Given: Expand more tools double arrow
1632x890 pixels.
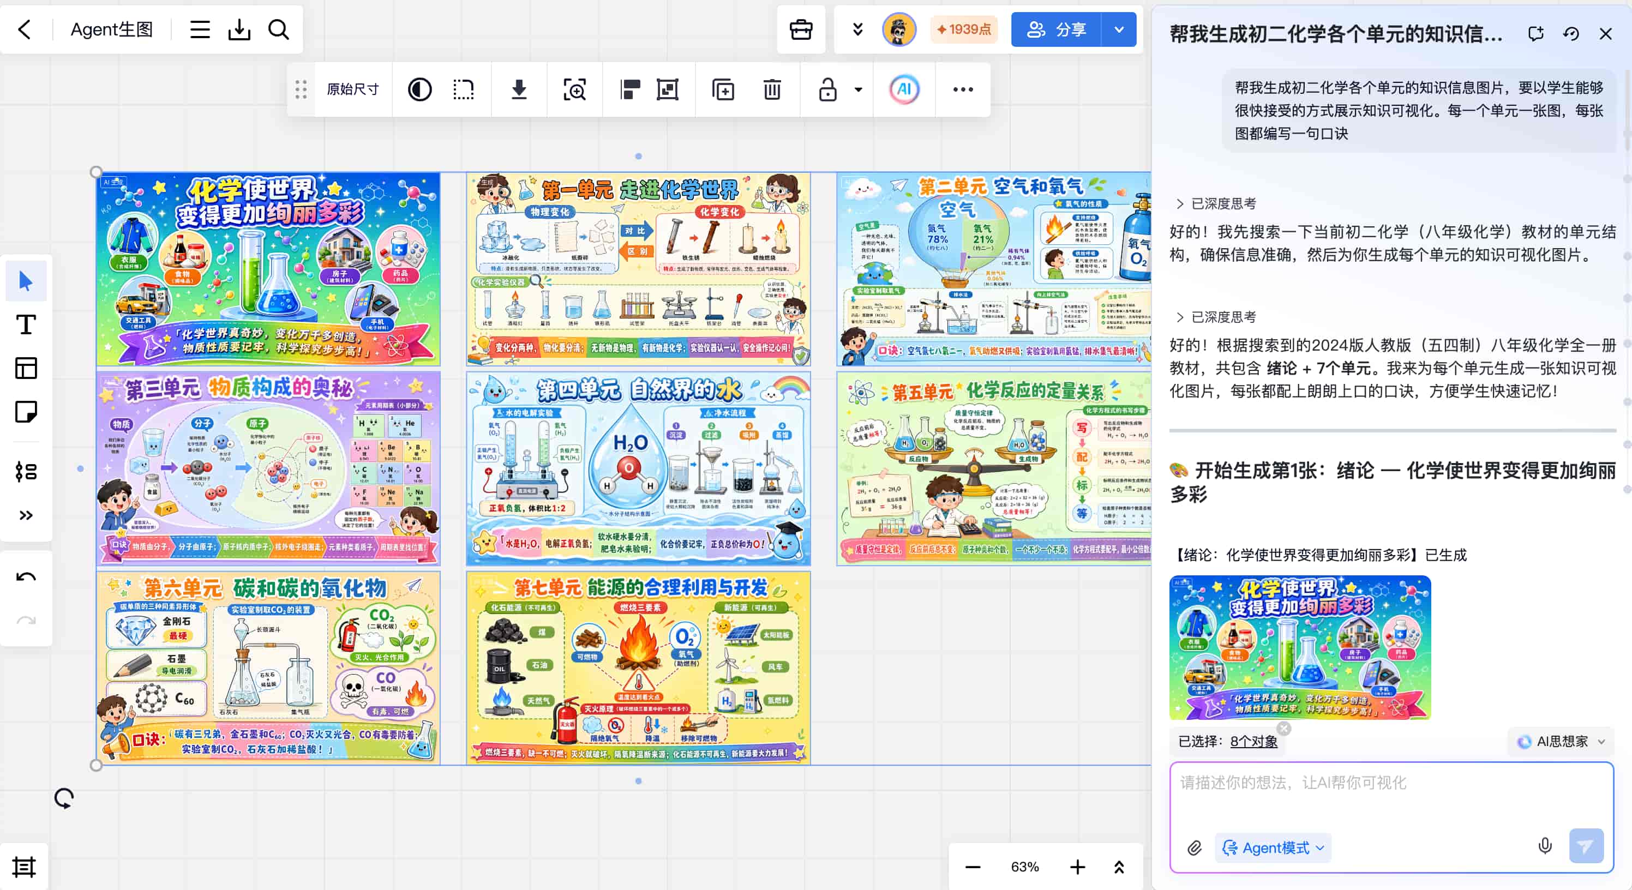Looking at the screenshot, I should 26,515.
